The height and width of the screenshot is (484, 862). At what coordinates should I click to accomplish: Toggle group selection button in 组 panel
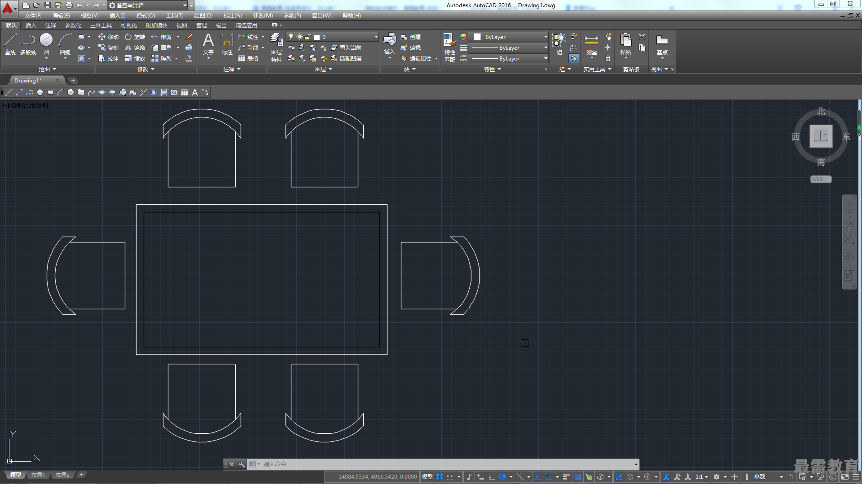(x=574, y=58)
